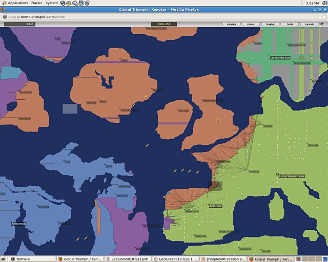The width and height of the screenshot is (328, 262).
Task: Select the yellow unit on the eastern orange landmass
Action: tap(218, 120)
